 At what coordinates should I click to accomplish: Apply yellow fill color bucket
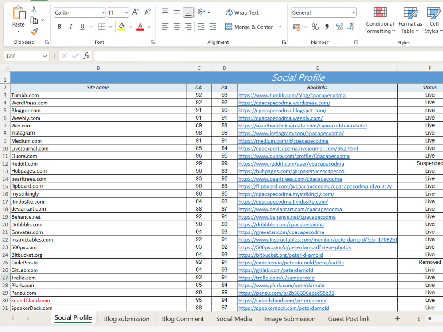click(122, 27)
